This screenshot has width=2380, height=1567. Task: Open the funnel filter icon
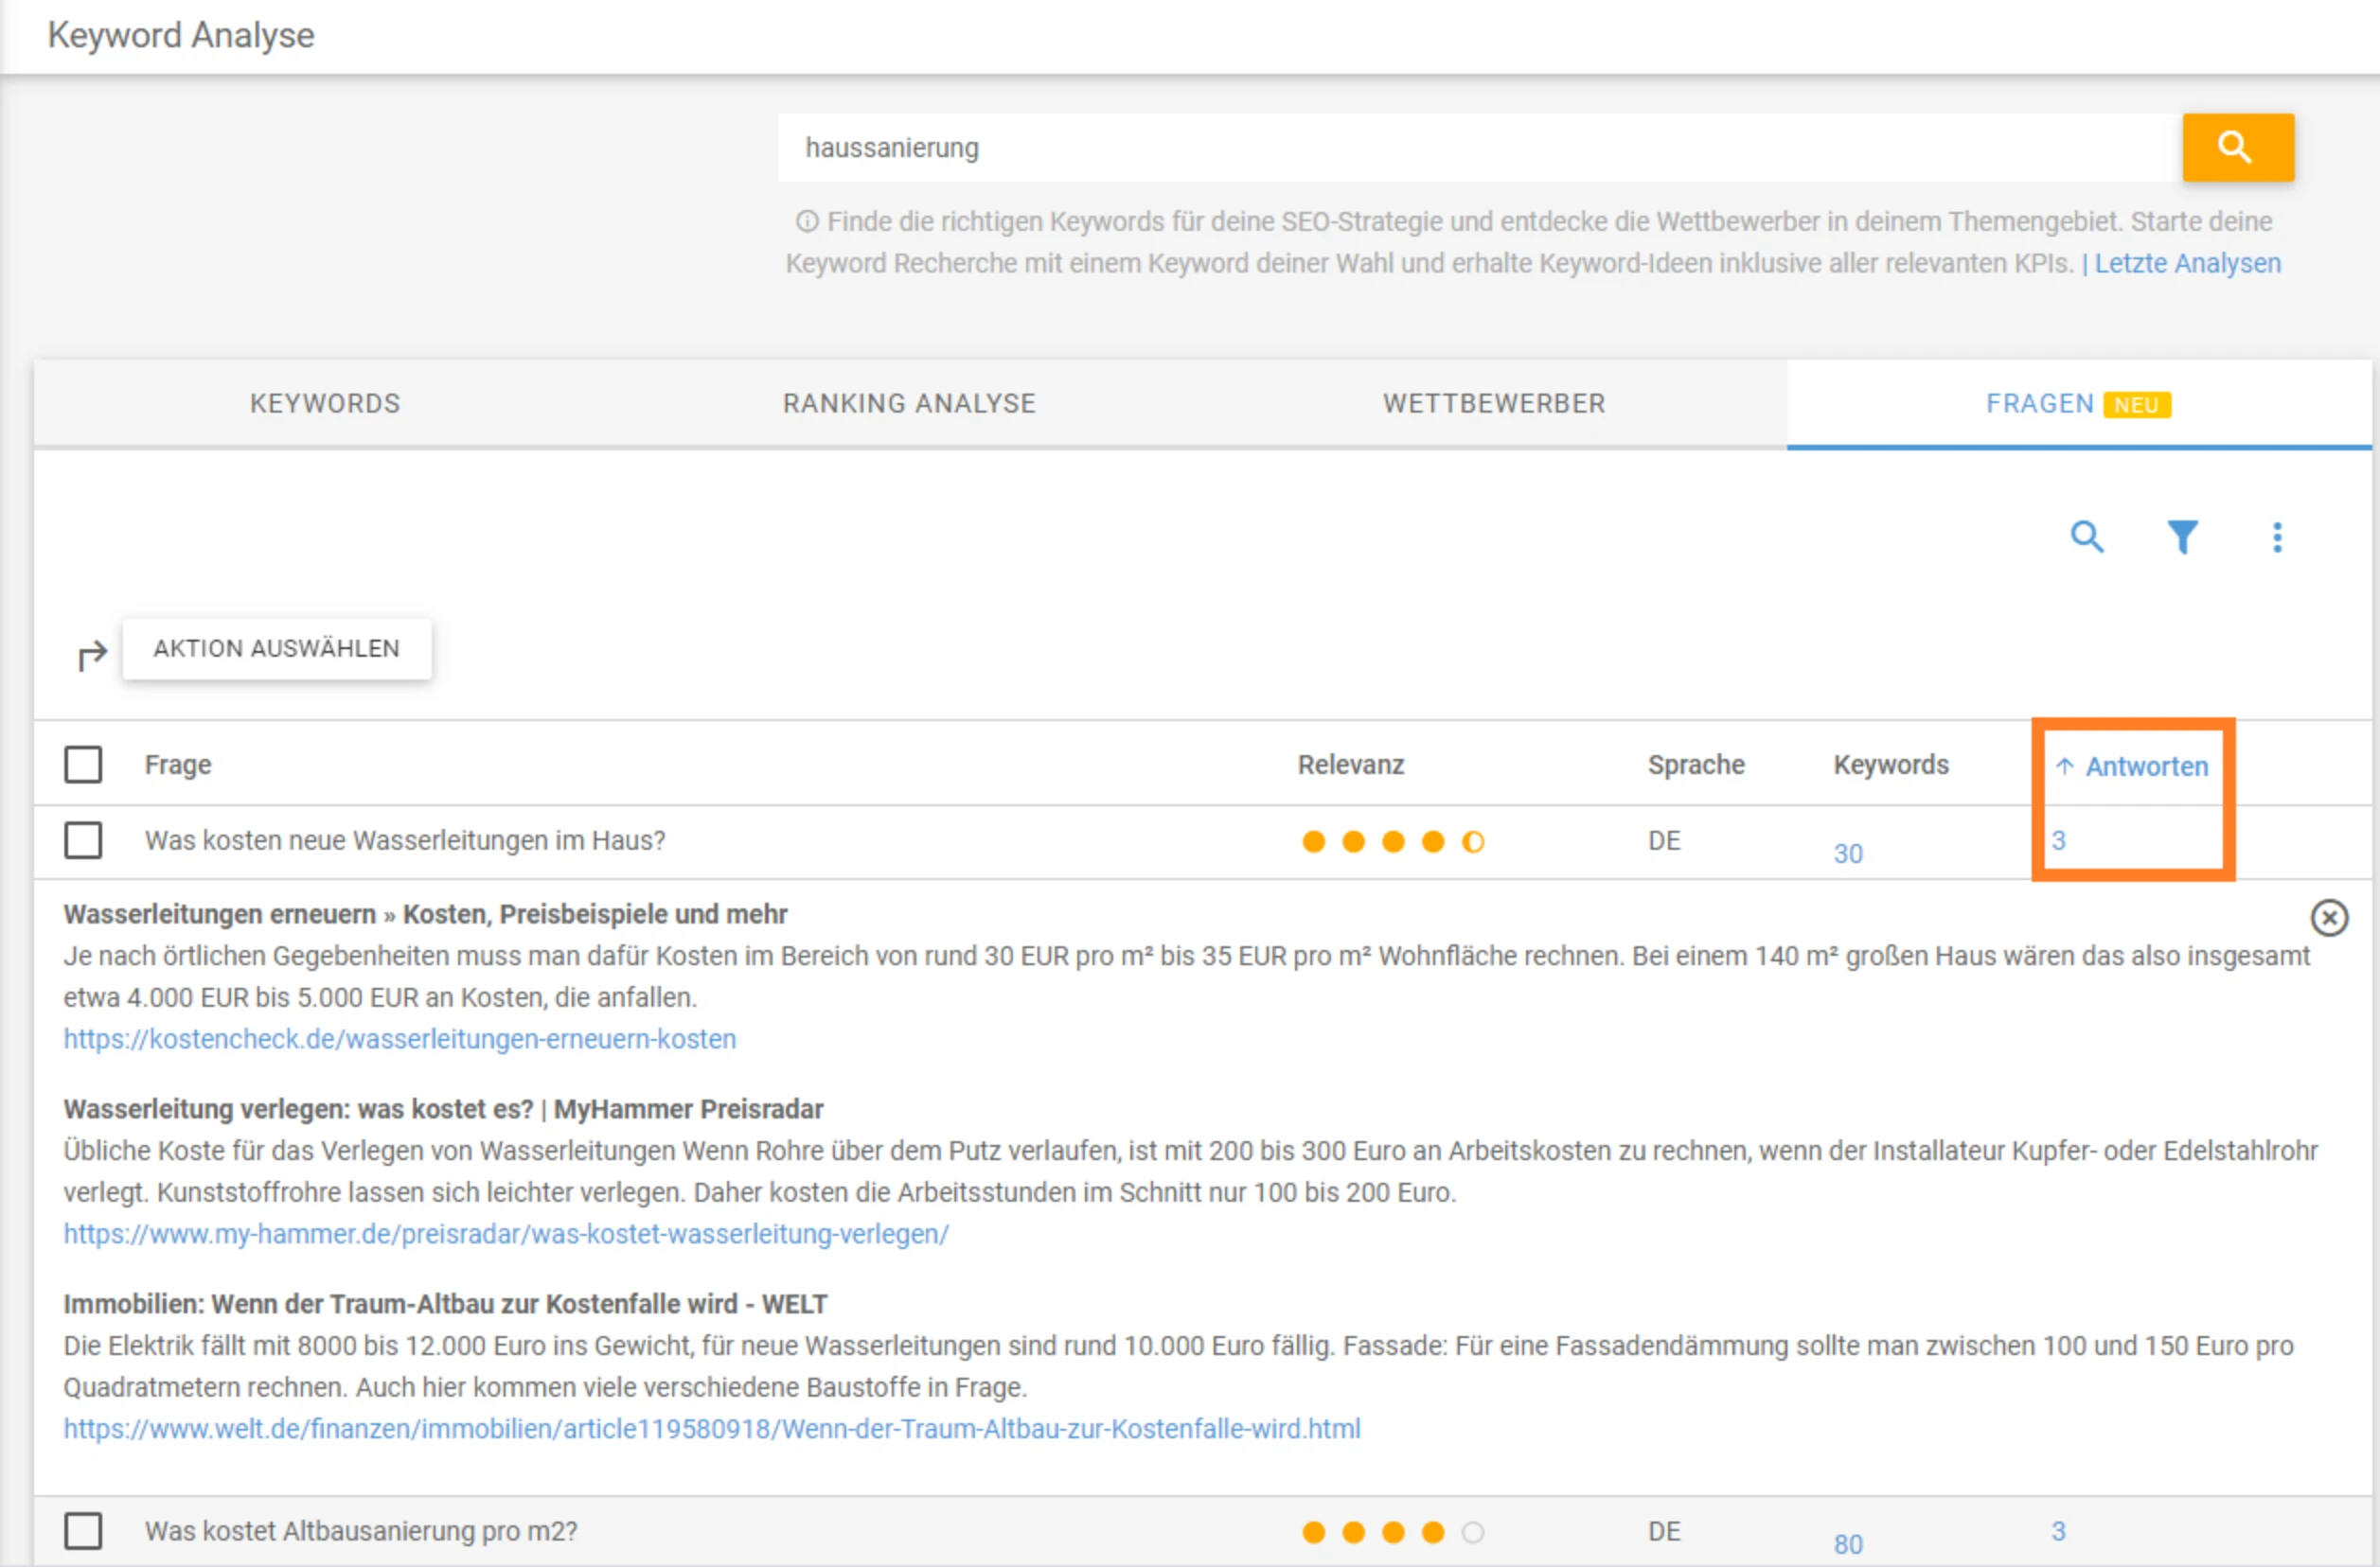coord(2181,537)
